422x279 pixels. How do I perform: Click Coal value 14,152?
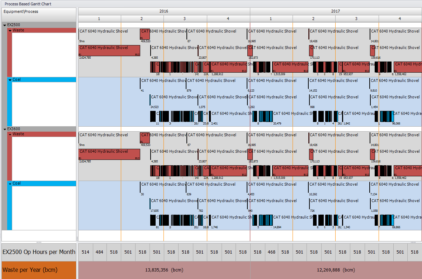(313, 91)
